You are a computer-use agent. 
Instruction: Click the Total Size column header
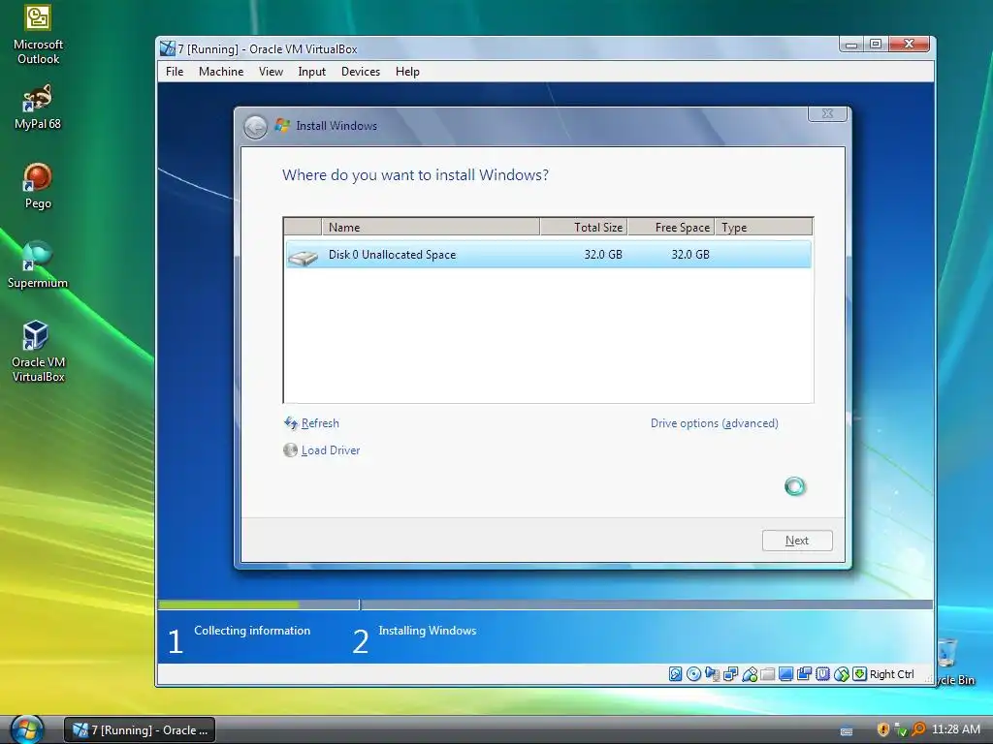[584, 227]
